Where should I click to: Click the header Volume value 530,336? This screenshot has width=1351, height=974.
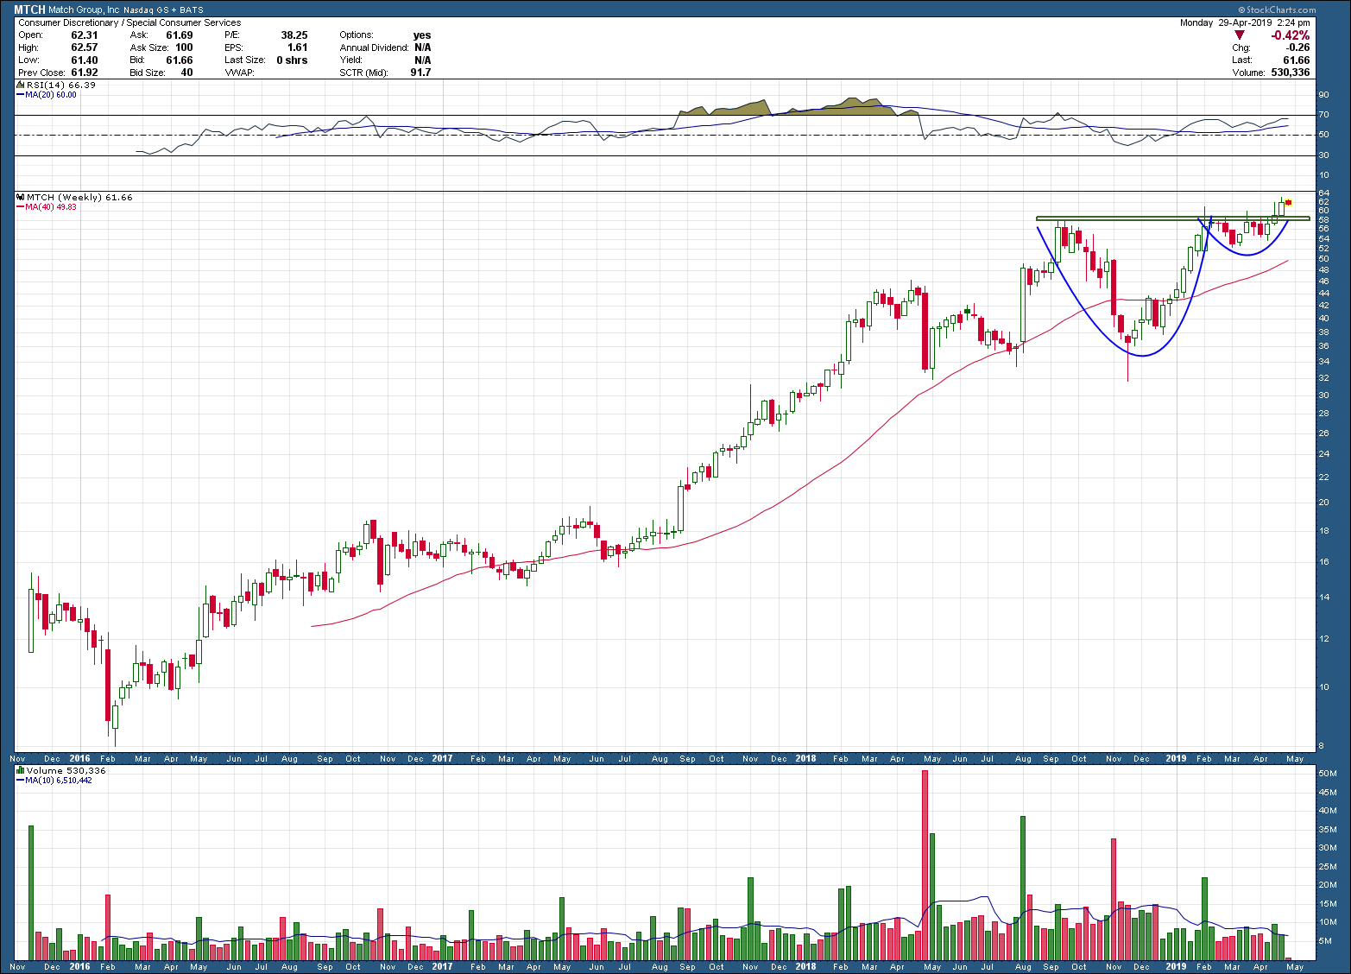pyautogui.click(x=1291, y=73)
